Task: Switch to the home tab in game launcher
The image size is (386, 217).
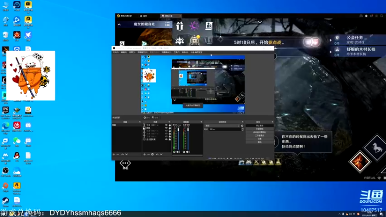Action: 143,16
